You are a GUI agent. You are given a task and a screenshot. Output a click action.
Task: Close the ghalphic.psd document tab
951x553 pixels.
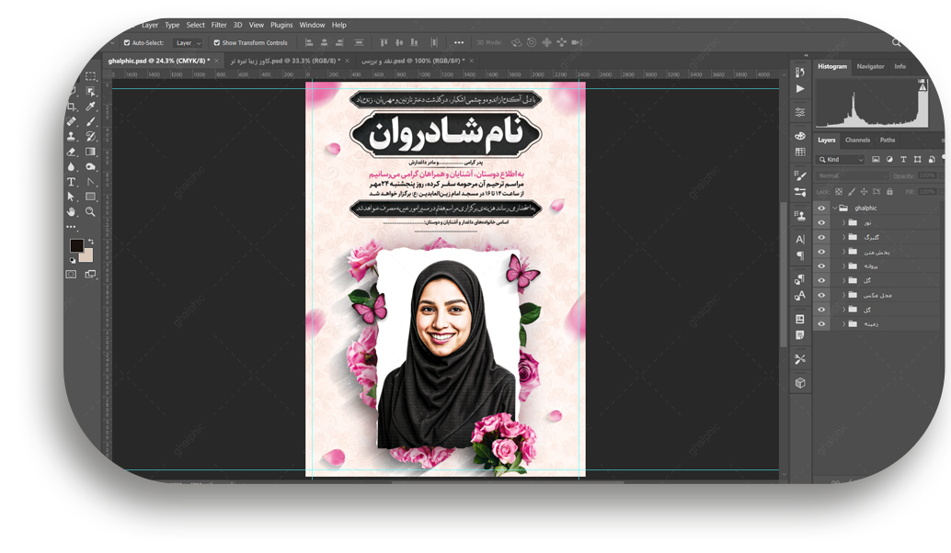(x=219, y=61)
